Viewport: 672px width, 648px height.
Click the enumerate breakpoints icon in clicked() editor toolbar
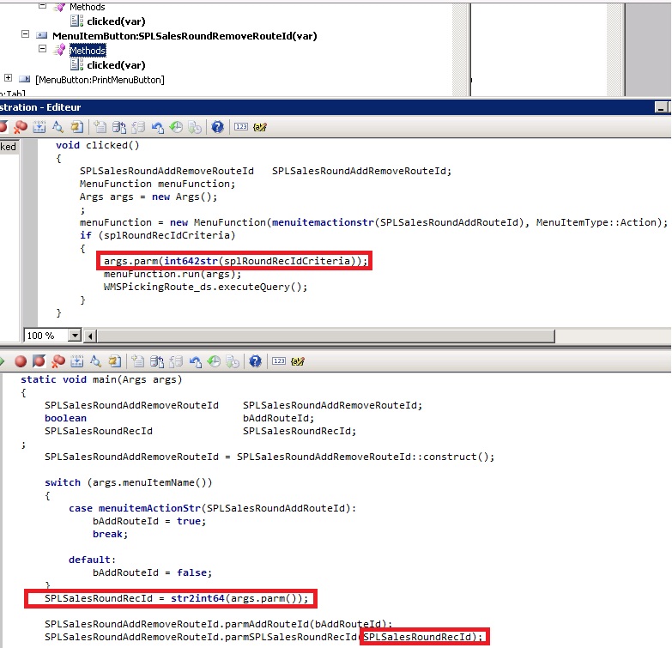point(39,127)
